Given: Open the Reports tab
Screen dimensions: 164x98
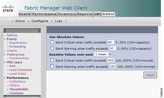Looking at the screenshot, I should coord(85,14).
